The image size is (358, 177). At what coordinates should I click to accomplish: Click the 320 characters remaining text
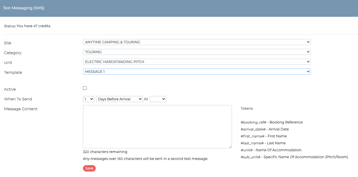tap(105, 152)
